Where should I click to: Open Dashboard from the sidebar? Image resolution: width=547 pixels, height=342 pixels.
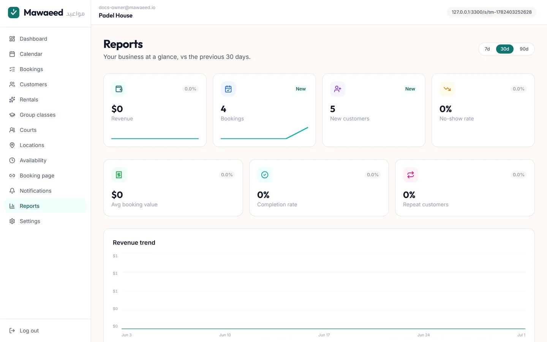tap(46, 39)
